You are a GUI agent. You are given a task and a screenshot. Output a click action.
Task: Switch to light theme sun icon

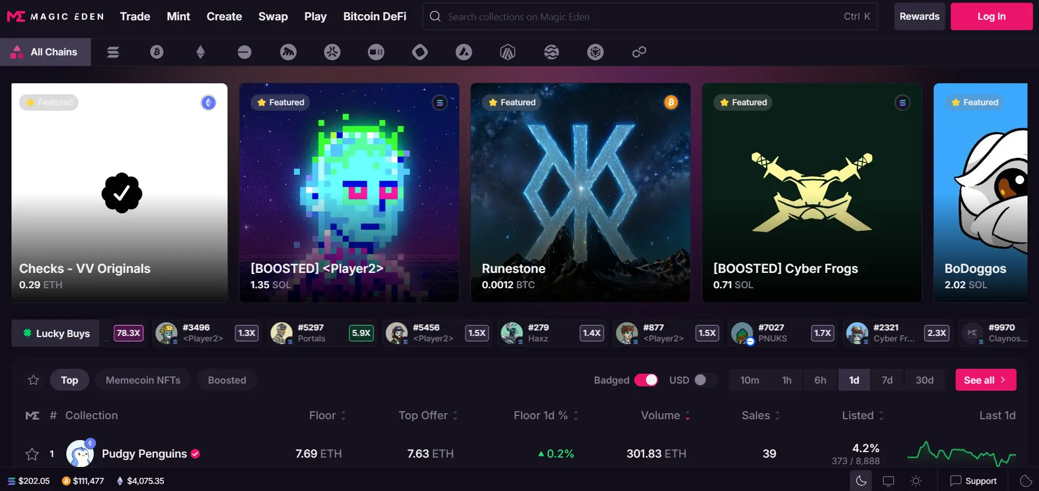click(916, 481)
